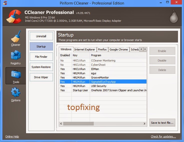Select the Tools toolbox icon
184x142 pixels.
[16, 74]
